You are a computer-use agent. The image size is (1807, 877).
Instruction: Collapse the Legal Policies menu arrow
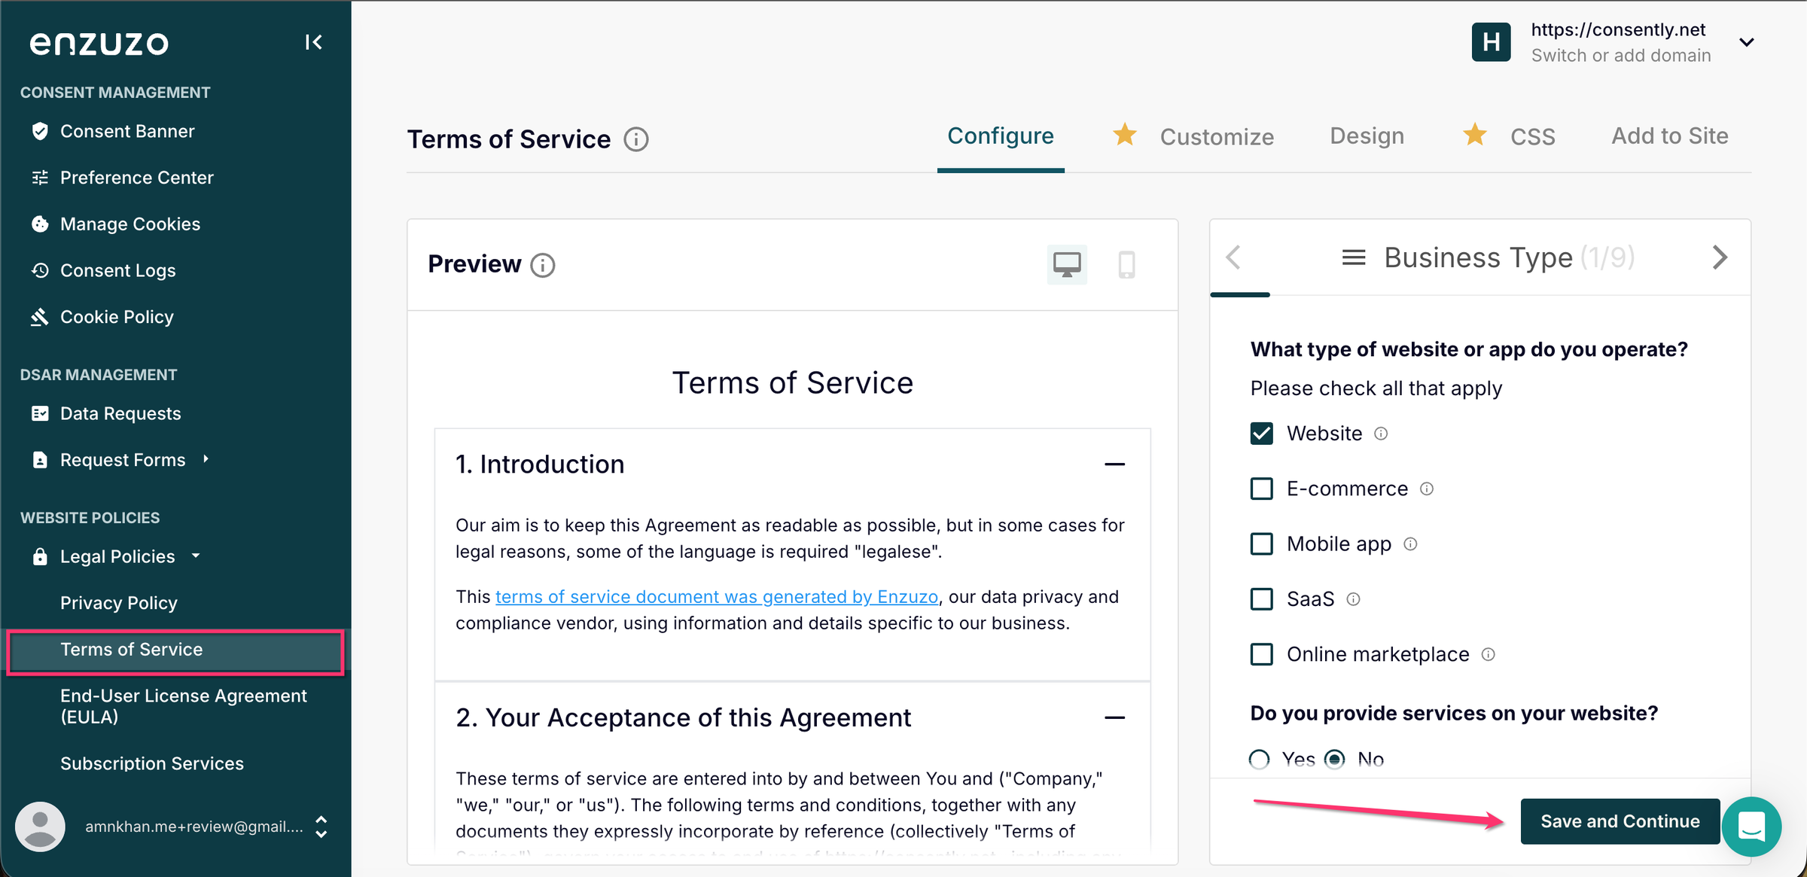click(196, 556)
